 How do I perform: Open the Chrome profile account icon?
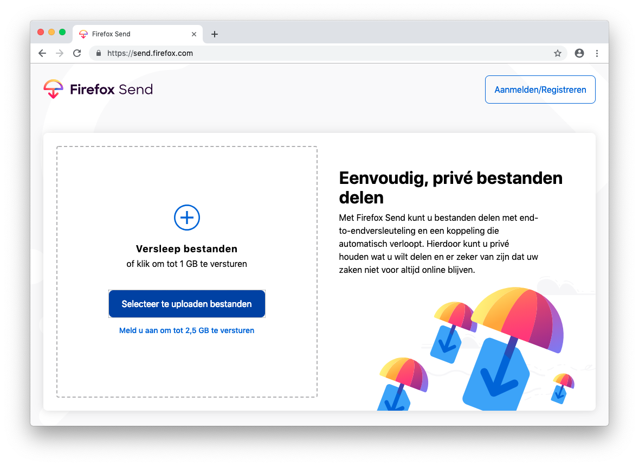579,53
